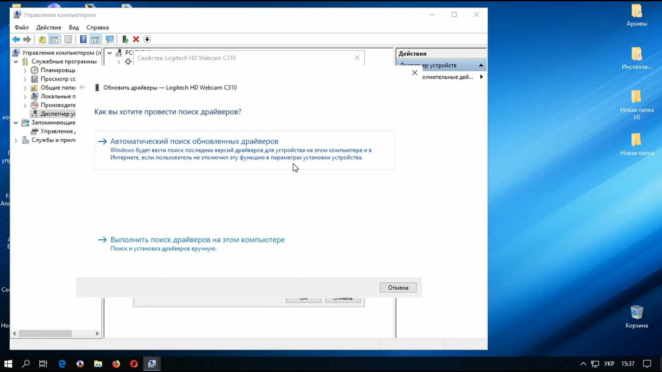The width and height of the screenshot is (662, 372).
Task: Open File Explorer from the taskbar
Action: coord(98,364)
